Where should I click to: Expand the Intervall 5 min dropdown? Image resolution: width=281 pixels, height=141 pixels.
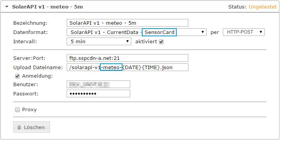coord(99,41)
